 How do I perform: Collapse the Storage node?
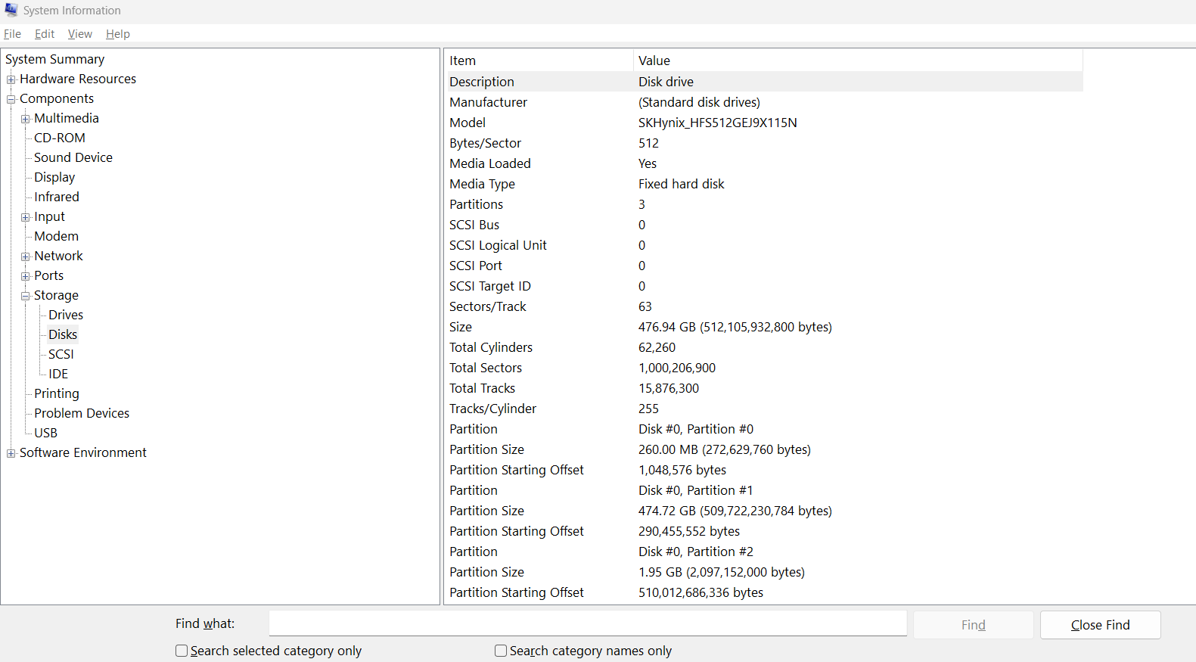click(x=26, y=296)
